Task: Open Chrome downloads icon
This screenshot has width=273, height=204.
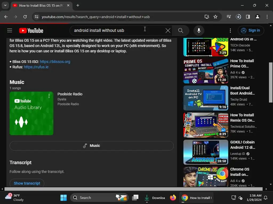Action: coord(238,17)
